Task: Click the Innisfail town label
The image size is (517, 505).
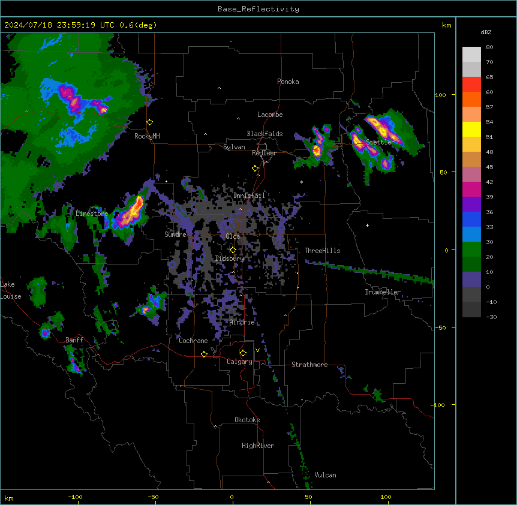Action: pos(249,196)
